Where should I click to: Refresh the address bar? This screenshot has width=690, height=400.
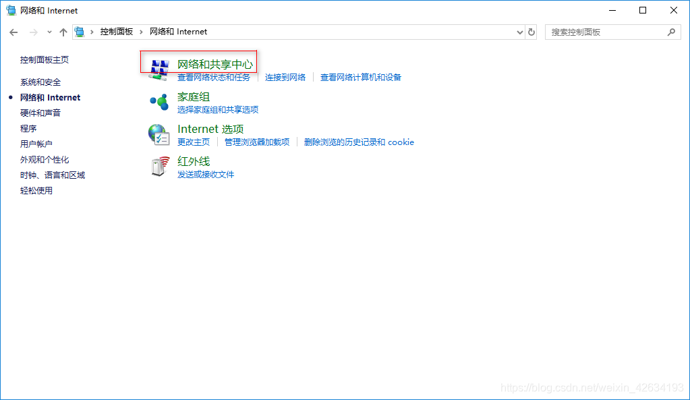tap(531, 32)
